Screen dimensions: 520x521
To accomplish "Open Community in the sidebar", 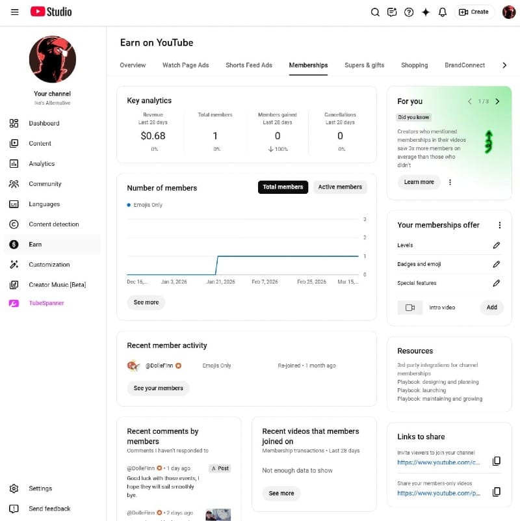I will 53,183.
